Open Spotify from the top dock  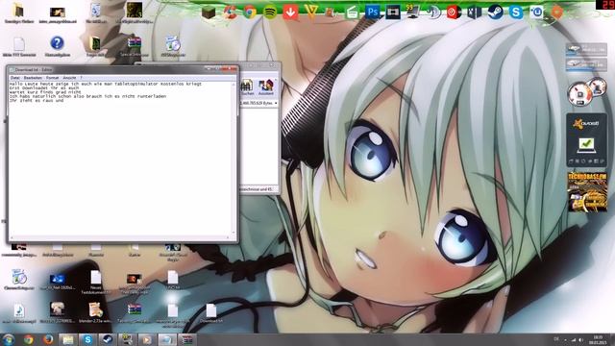[x=270, y=12]
